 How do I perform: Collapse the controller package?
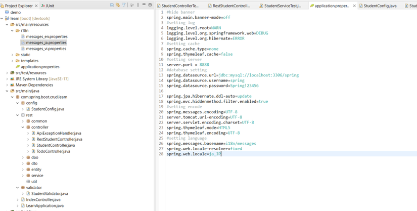(x=23, y=127)
